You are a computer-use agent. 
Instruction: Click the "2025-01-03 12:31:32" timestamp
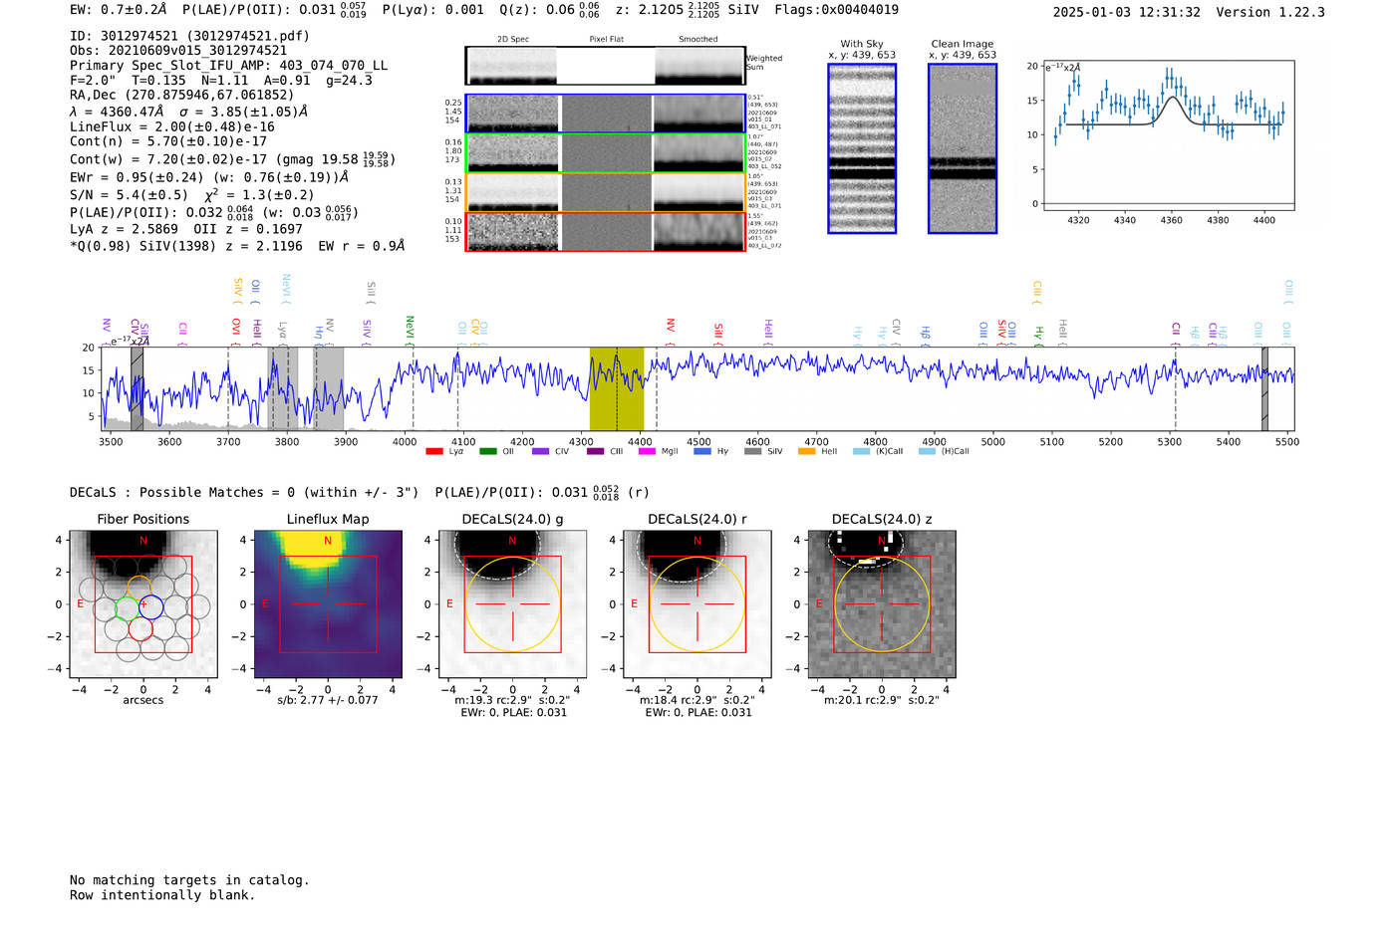point(1126,12)
